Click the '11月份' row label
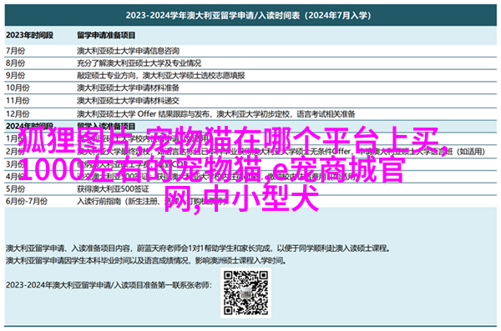The width and height of the screenshot is (501, 331). 18,101
